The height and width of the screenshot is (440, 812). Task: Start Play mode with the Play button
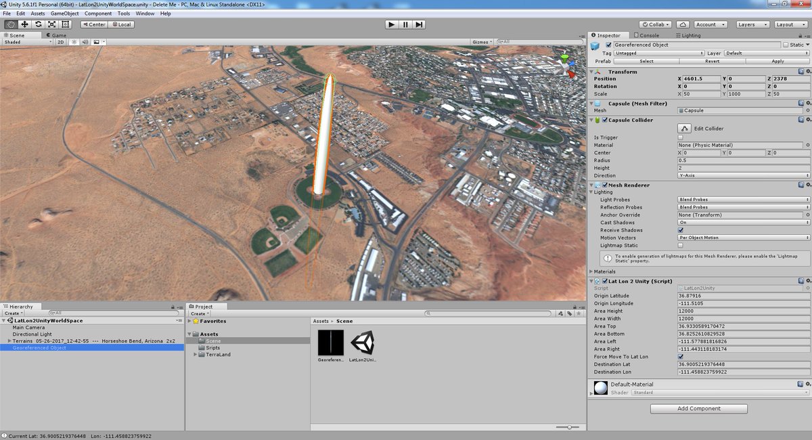pos(391,24)
